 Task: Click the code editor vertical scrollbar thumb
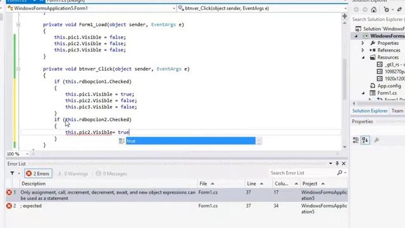pyautogui.click(x=344, y=79)
